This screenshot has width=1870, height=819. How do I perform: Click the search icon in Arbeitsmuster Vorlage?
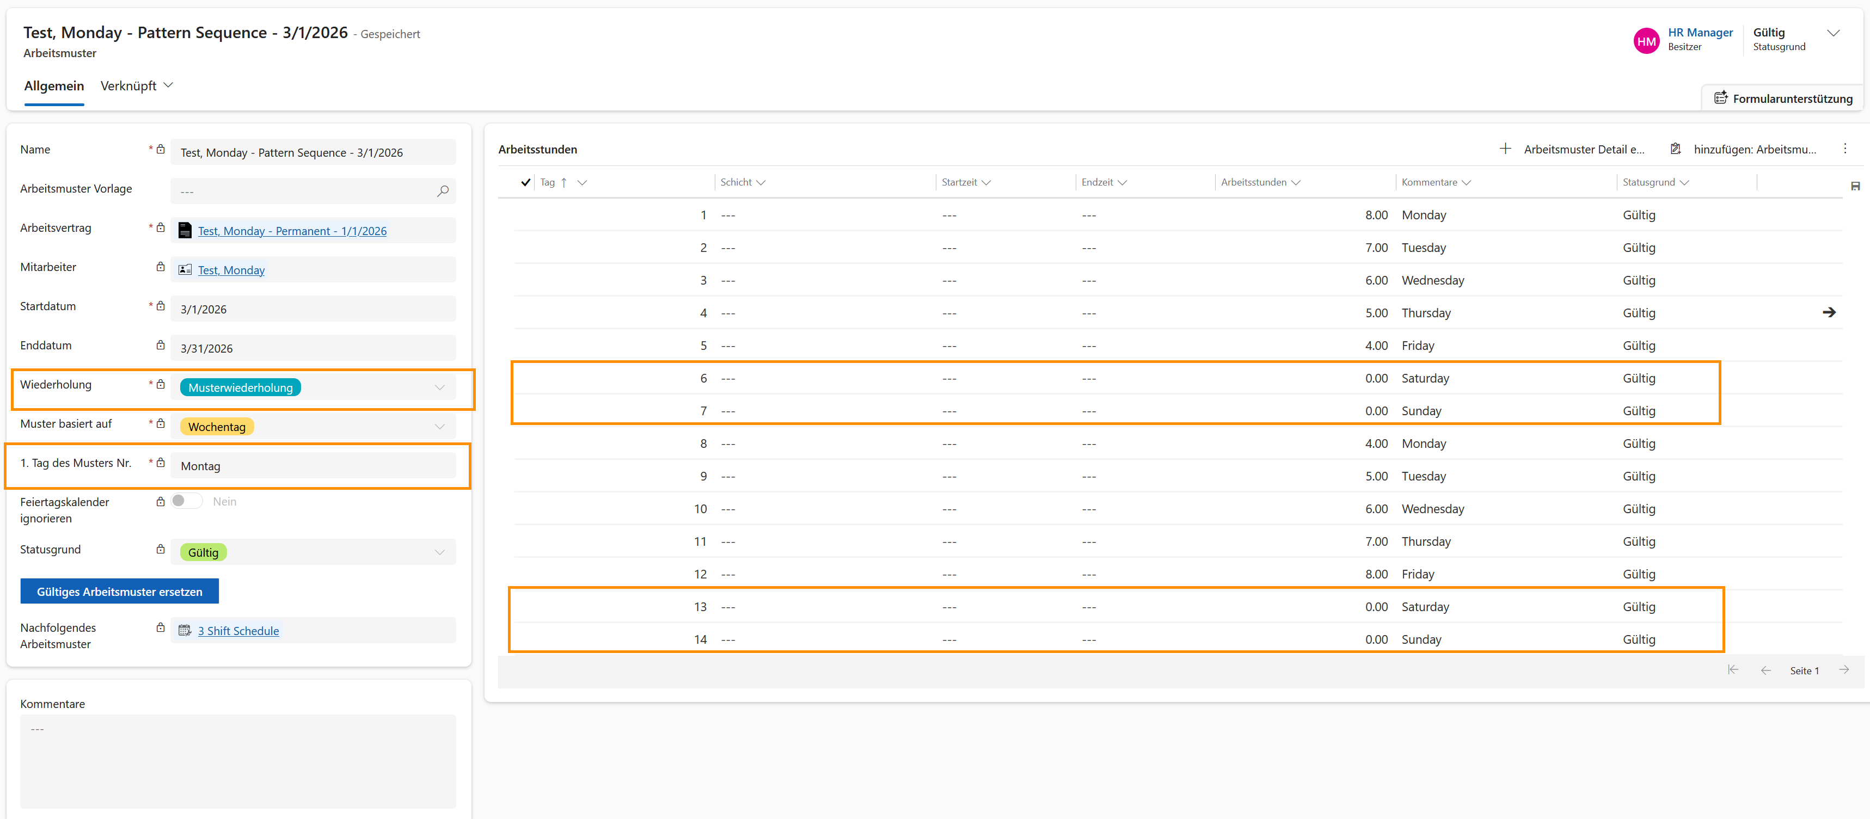pos(443,191)
